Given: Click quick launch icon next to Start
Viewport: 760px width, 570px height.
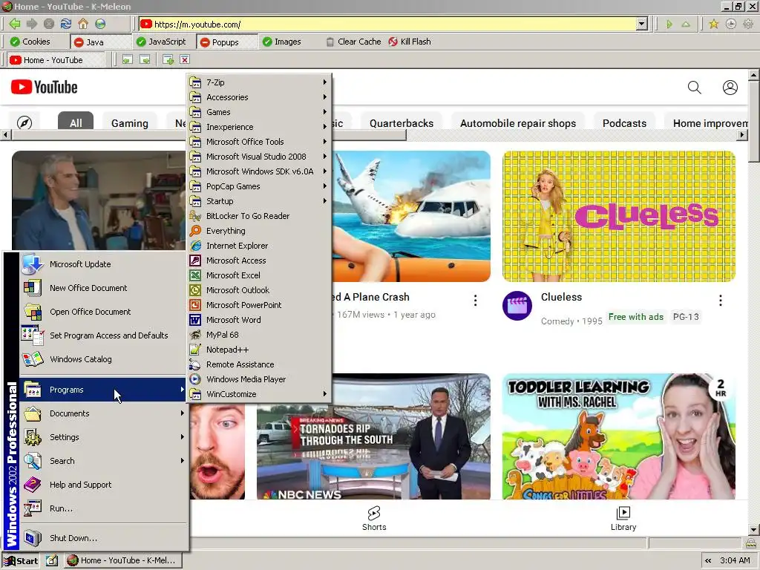Looking at the screenshot, I should (52, 560).
